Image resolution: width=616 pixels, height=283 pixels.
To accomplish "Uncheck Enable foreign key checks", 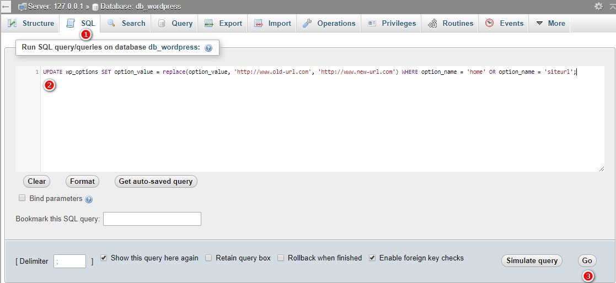I will point(372,258).
